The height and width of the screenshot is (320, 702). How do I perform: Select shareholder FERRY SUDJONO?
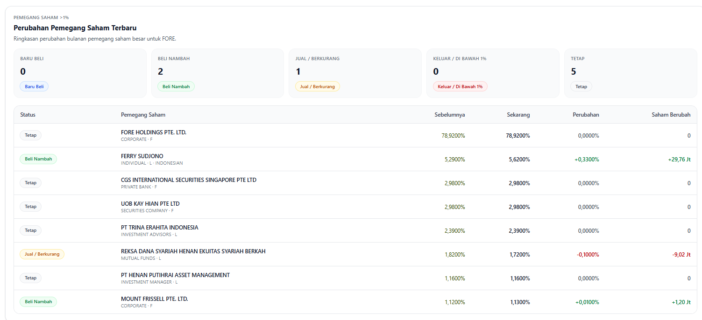click(x=142, y=156)
